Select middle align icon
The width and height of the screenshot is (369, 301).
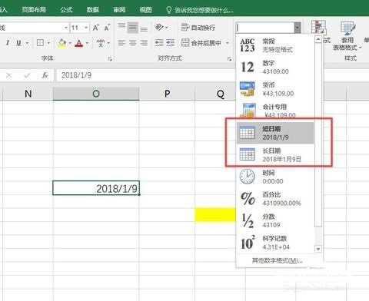click(133, 28)
